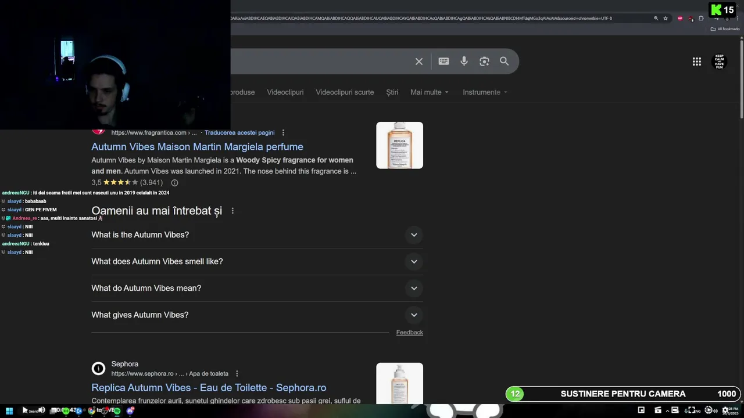Open the Fragrantica perfume bottle thumbnail
The width and height of the screenshot is (744, 418).
[399, 145]
